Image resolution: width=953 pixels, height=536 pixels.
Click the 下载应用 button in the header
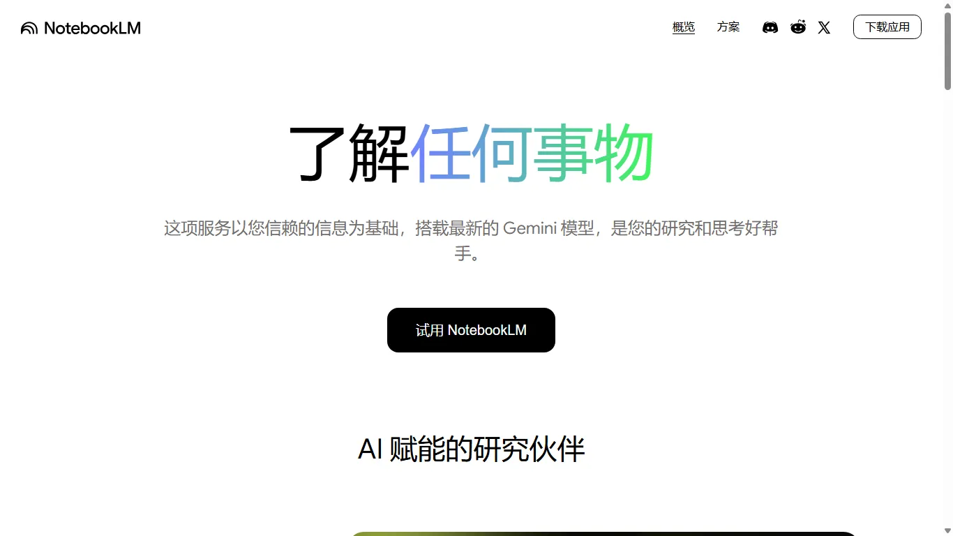tap(887, 27)
